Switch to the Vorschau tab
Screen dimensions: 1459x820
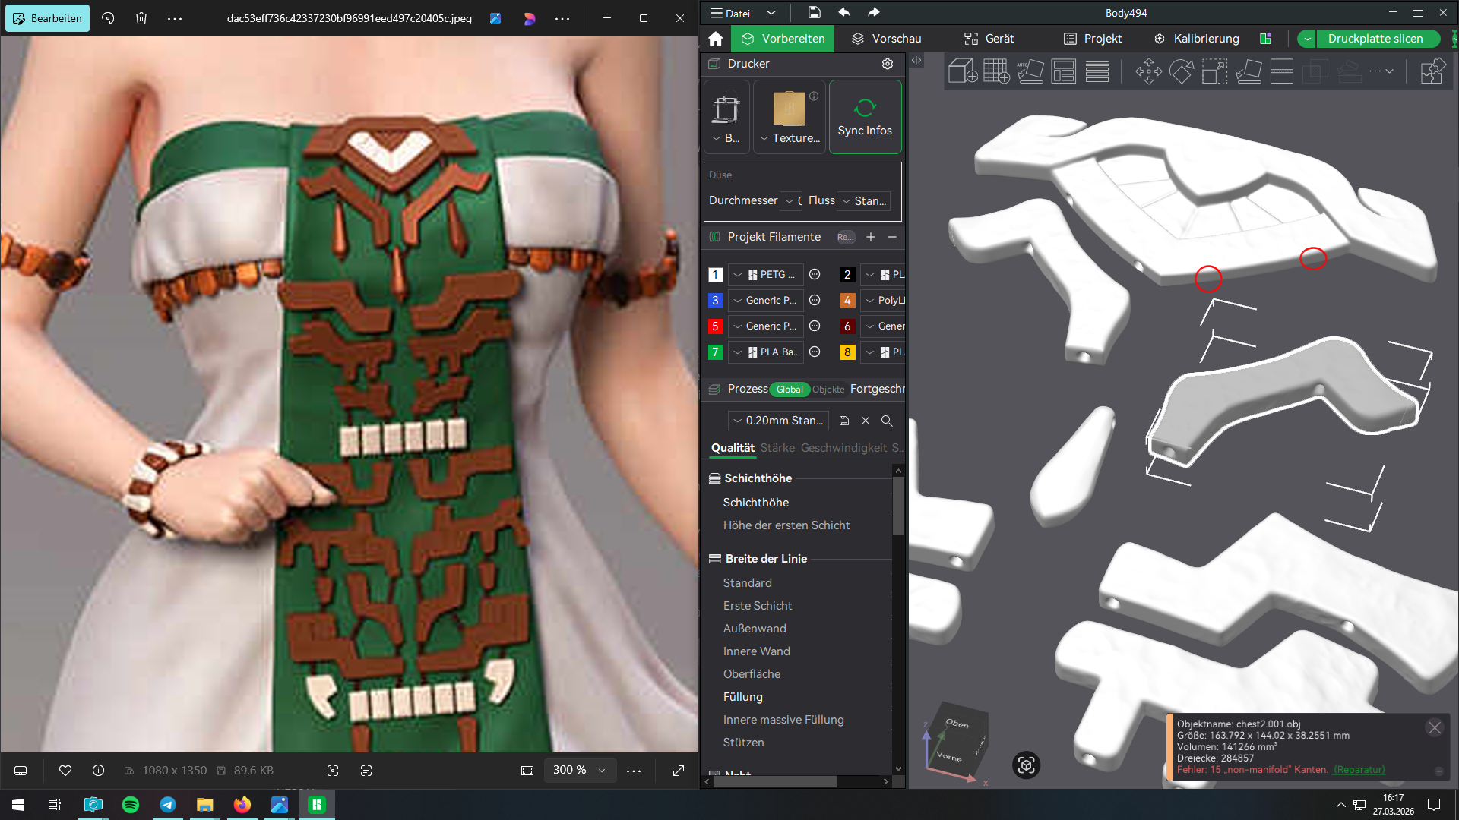click(886, 39)
